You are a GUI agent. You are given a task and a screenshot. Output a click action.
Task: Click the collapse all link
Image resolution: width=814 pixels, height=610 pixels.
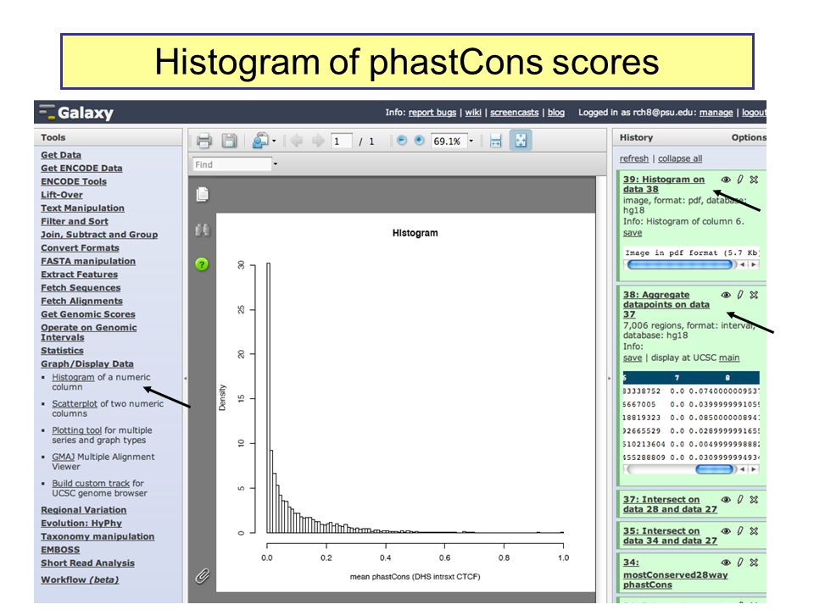tap(680, 158)
